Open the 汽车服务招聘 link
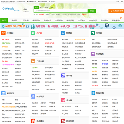 click(80, 69)
